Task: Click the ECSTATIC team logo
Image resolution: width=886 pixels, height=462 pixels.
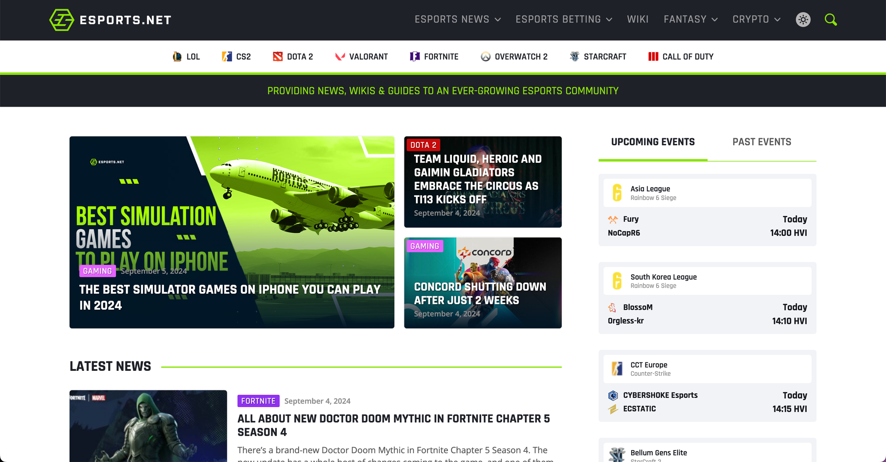Action: (x=613, y=409)
